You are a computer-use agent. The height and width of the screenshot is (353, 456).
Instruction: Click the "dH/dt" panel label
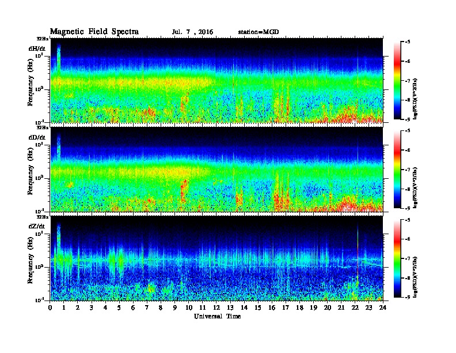(37, 48)
